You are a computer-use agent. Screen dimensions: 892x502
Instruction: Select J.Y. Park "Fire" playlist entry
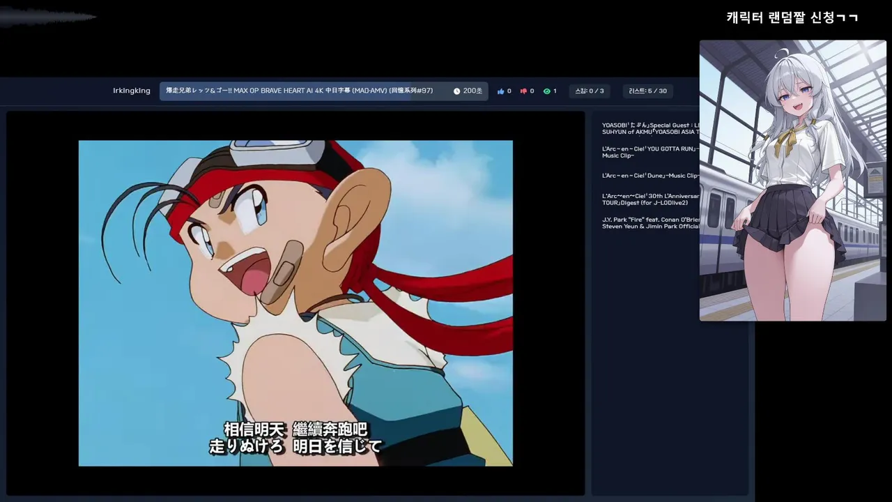tap(650, 223)
